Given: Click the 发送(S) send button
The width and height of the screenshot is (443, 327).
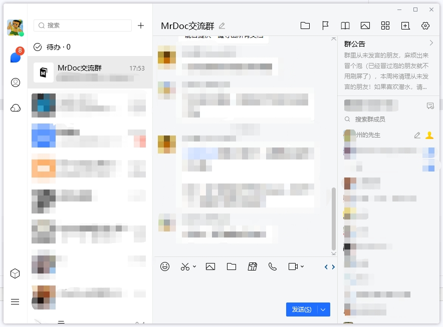Looking at the screenshot, I should point(301,309).
